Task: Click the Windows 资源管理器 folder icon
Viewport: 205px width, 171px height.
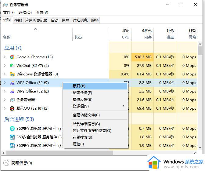Action: [12, 74]
